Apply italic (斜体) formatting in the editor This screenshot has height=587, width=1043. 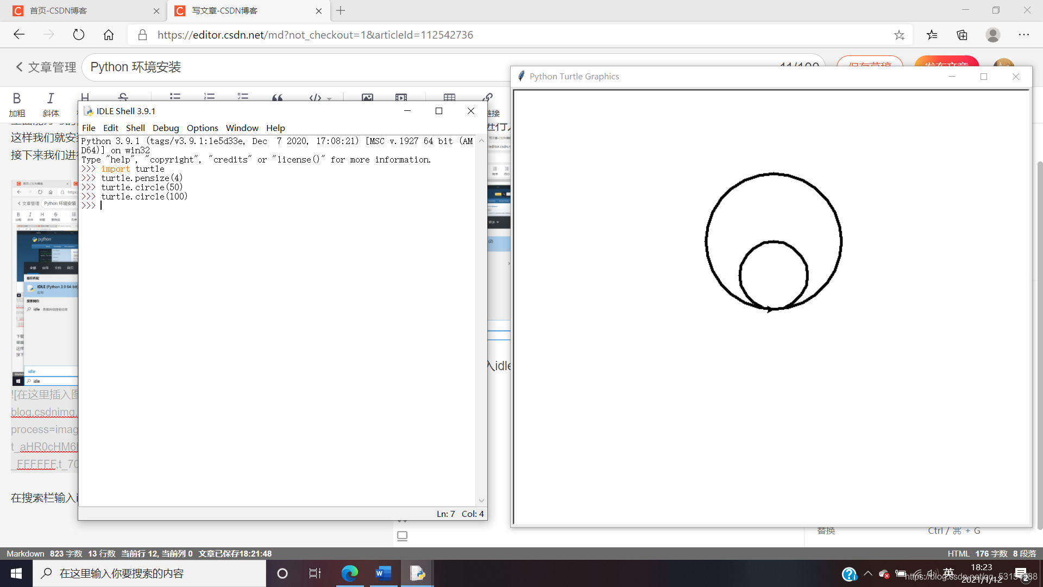click(51, 104)
